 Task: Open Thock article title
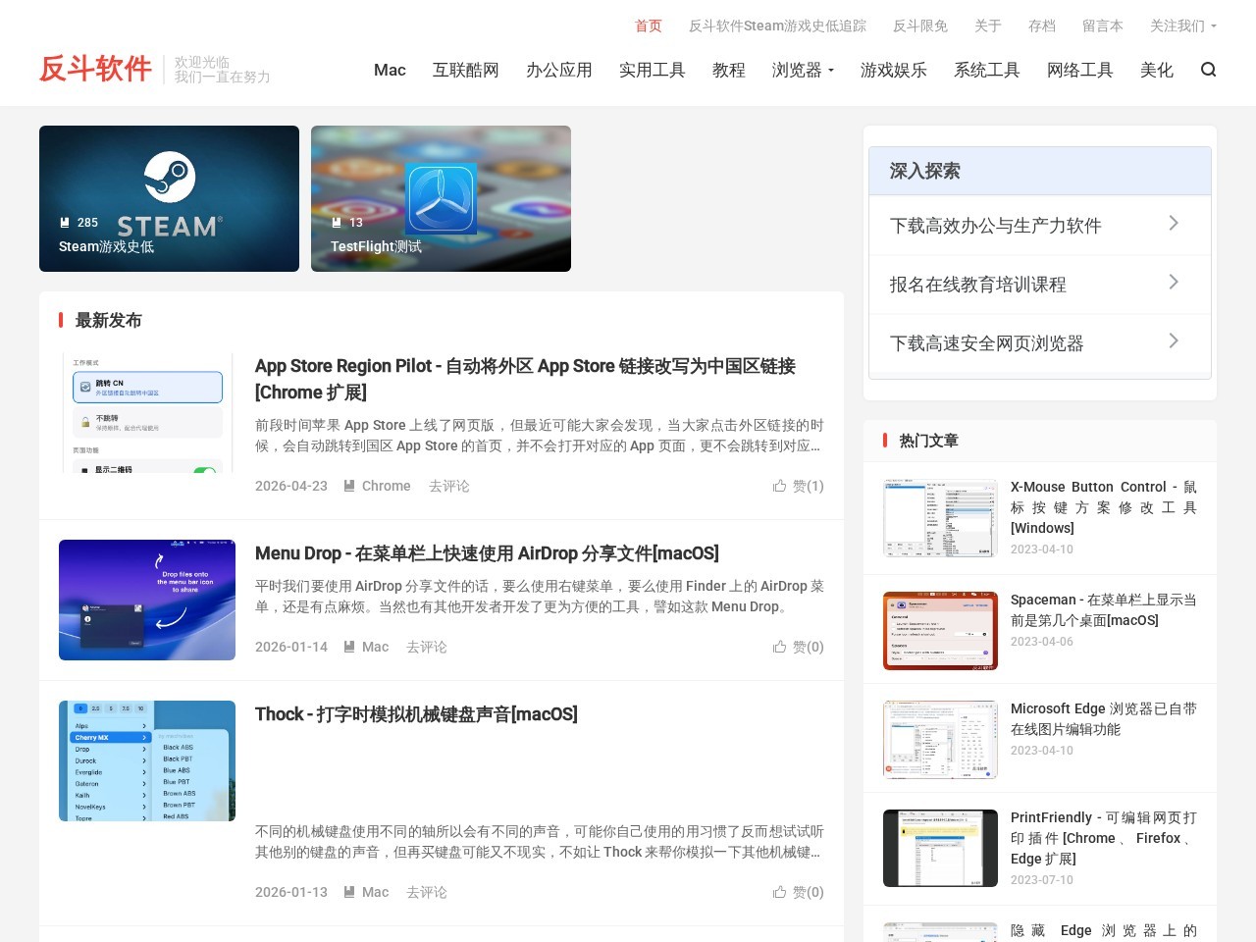point(416,714)
